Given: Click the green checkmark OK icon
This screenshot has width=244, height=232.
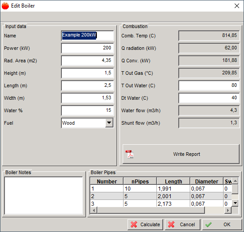Looking at the screenshot, I should pos(208,225).
